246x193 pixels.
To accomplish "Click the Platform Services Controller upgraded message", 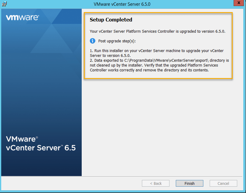I will (157, 31).
